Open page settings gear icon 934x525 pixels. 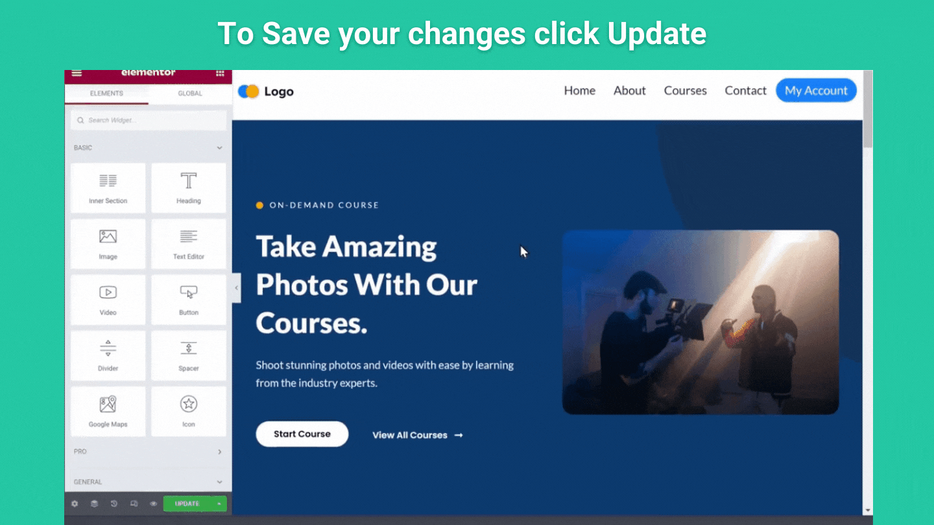[75, 504]
